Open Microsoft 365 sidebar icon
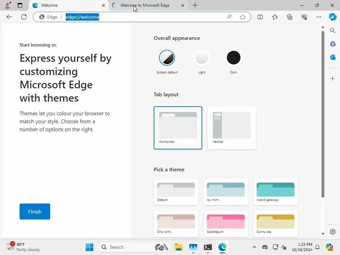The image size is (340, 255). 333,44
